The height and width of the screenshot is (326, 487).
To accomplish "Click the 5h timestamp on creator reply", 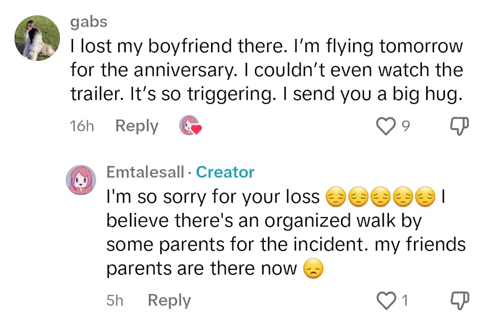I will pyautogui.click(x=115, y=301).
